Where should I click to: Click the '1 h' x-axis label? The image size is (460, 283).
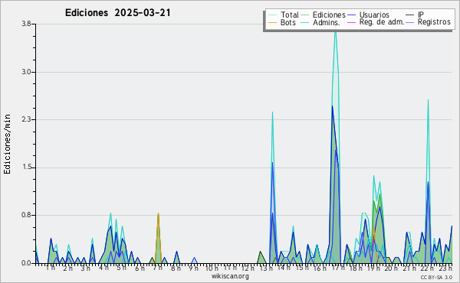pyautogui.click(x=51, y=268)
